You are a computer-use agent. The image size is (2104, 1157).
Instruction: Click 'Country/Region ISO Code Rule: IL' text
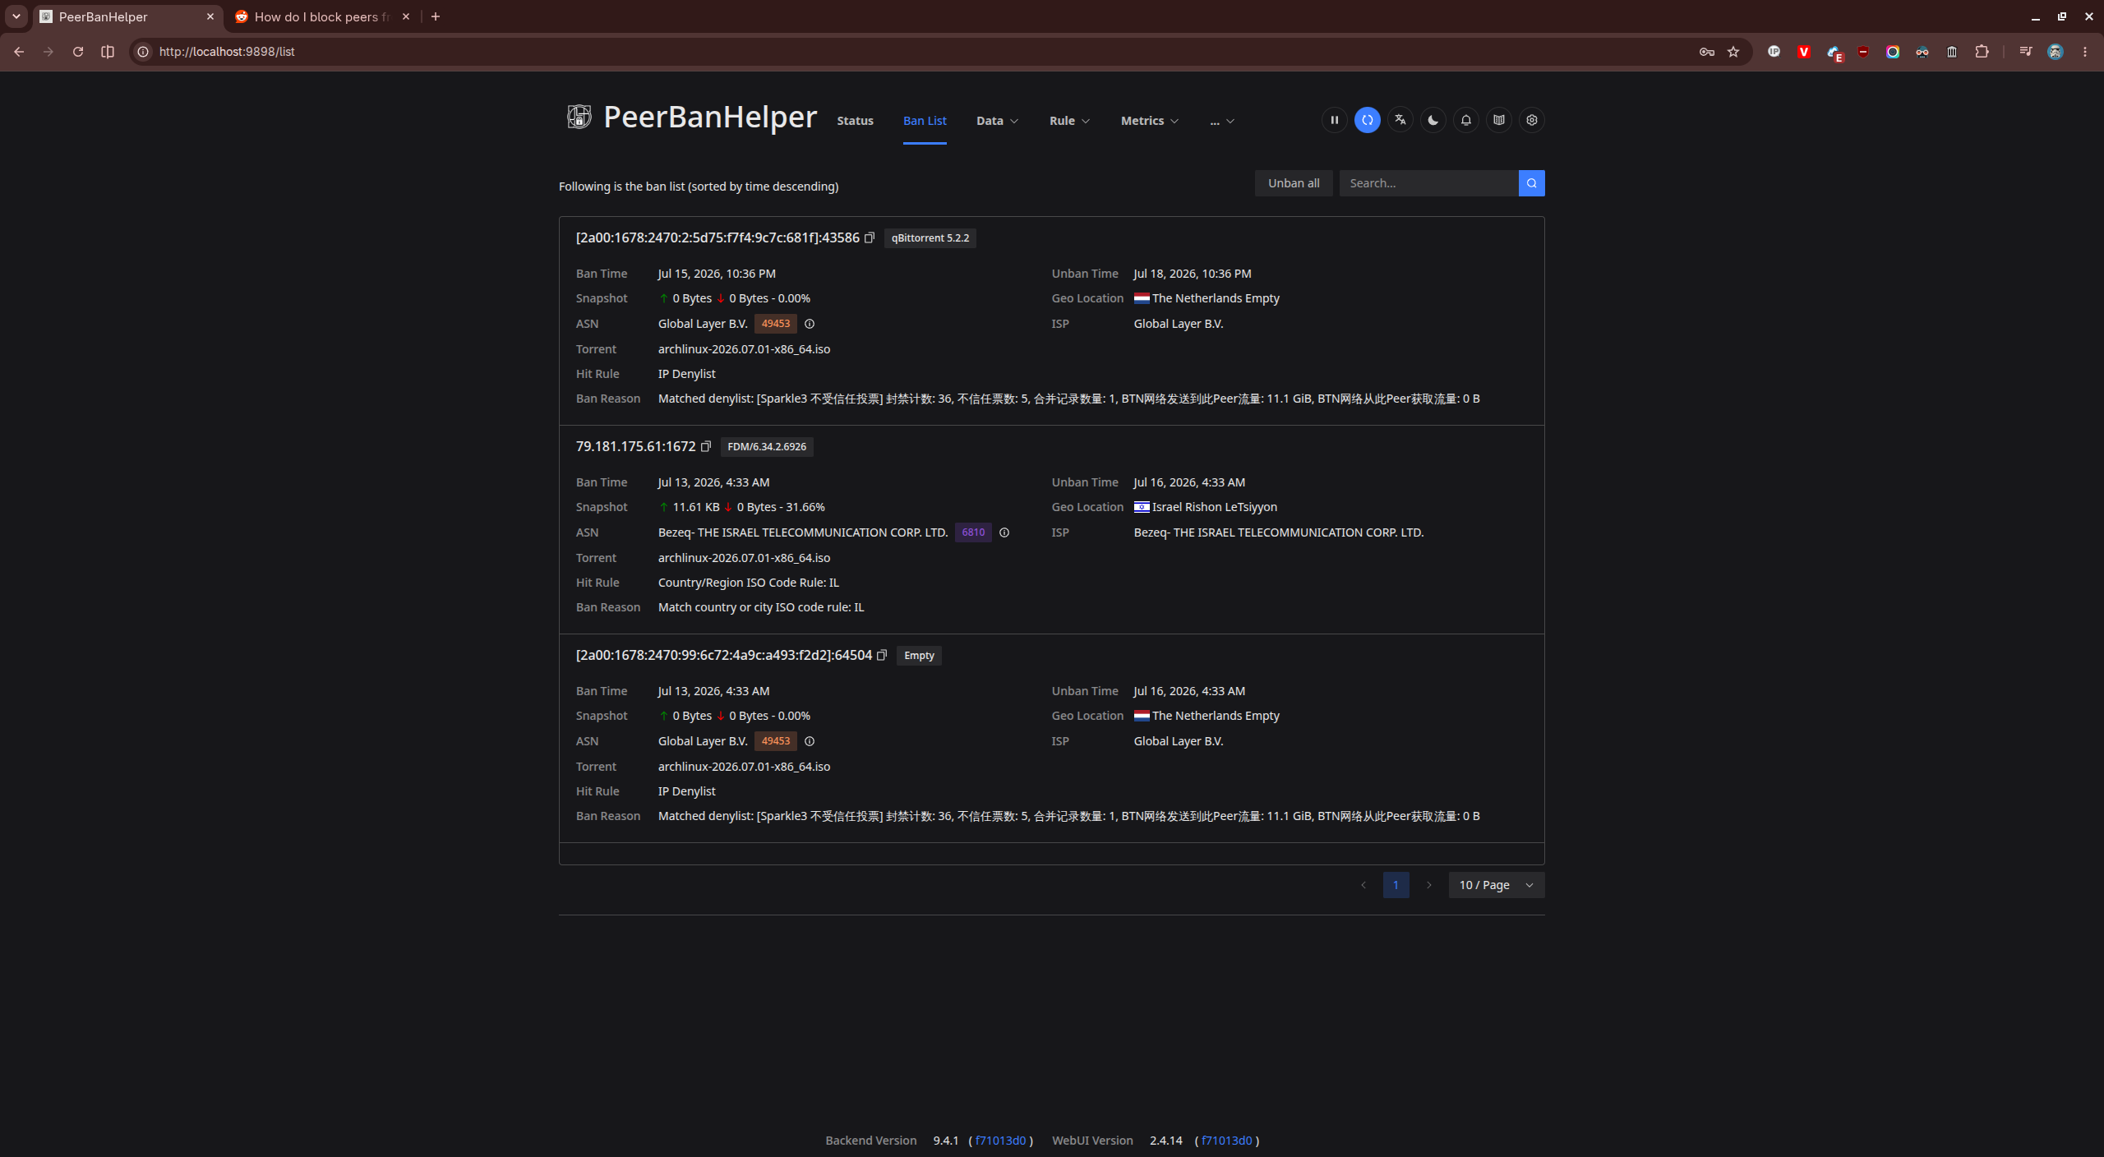point(748,583)
